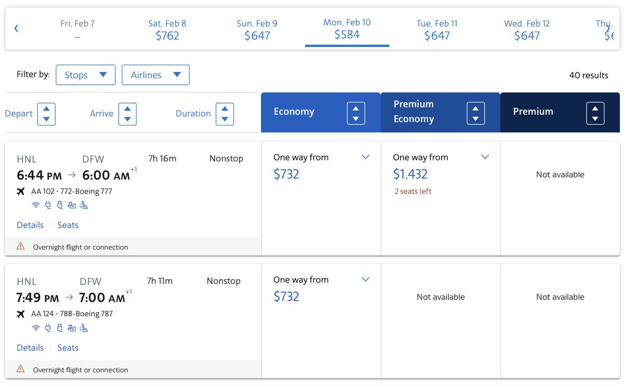The width and height of the screenshot is (625, 386).
Task: Sort flights by Arrive time
Action: [x=127, y=114]
